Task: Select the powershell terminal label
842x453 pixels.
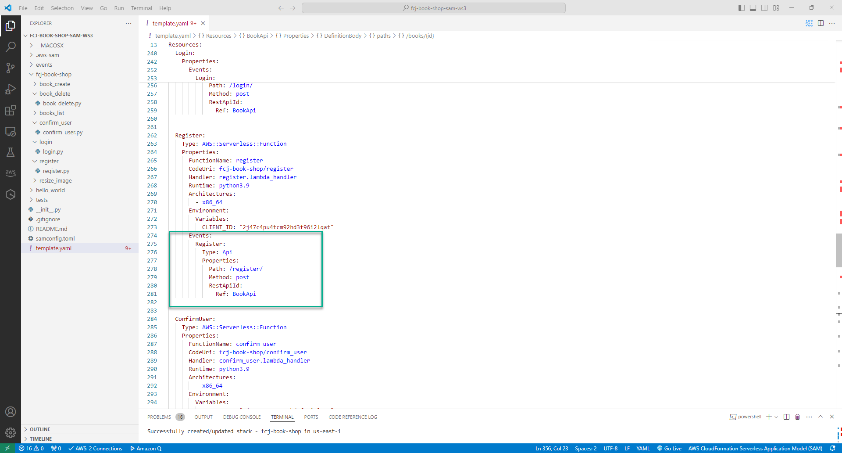Action: 745,417
